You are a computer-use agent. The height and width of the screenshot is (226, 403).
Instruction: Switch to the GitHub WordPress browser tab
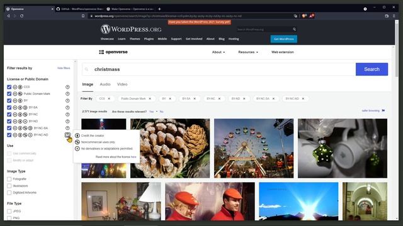click(80, 9)
